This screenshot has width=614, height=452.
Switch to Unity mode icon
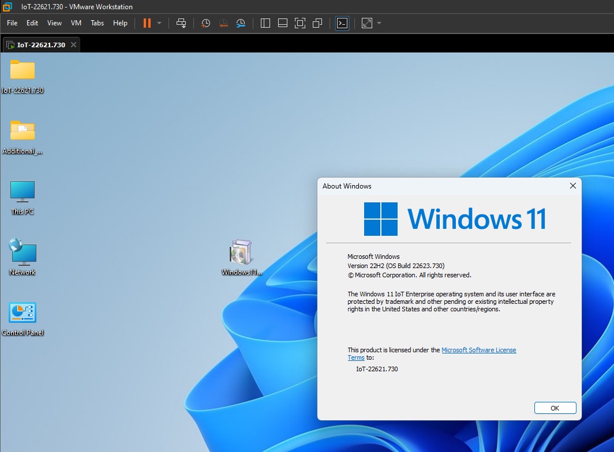317,23
